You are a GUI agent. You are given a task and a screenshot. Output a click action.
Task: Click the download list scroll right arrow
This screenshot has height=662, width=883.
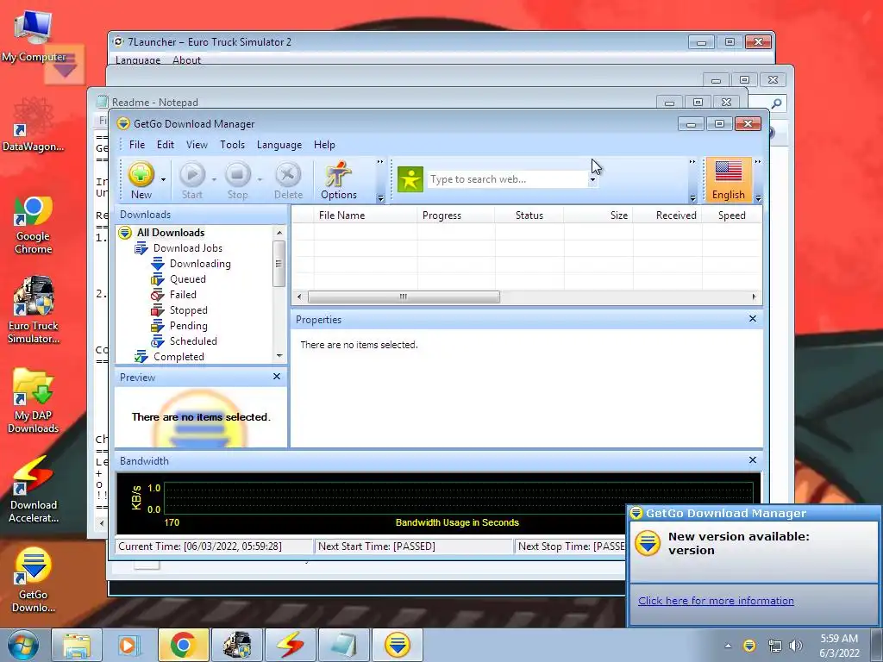pos(754,297)
